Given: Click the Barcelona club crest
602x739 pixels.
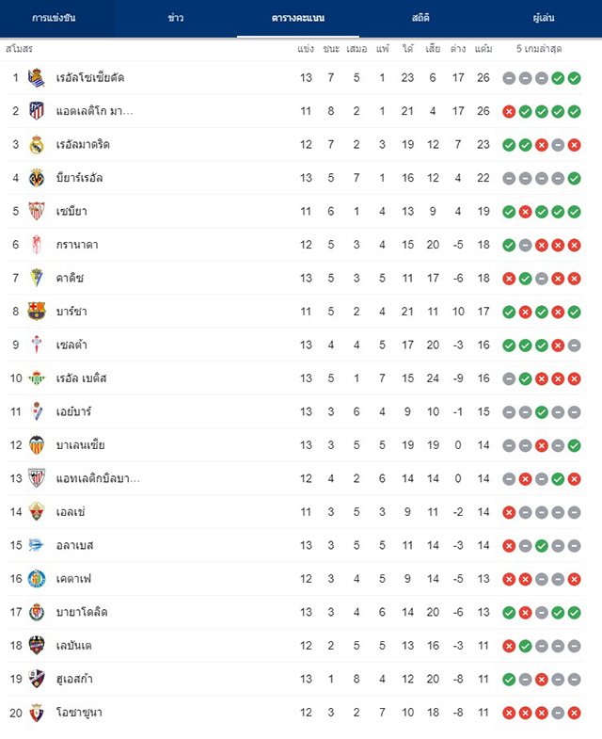Looking at the screenshot, I should (37, 312).
